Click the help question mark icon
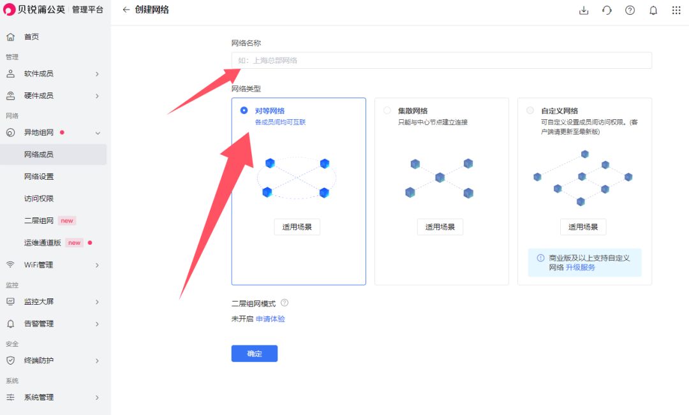The image size is (689, 415). click(x=630, y=10)
